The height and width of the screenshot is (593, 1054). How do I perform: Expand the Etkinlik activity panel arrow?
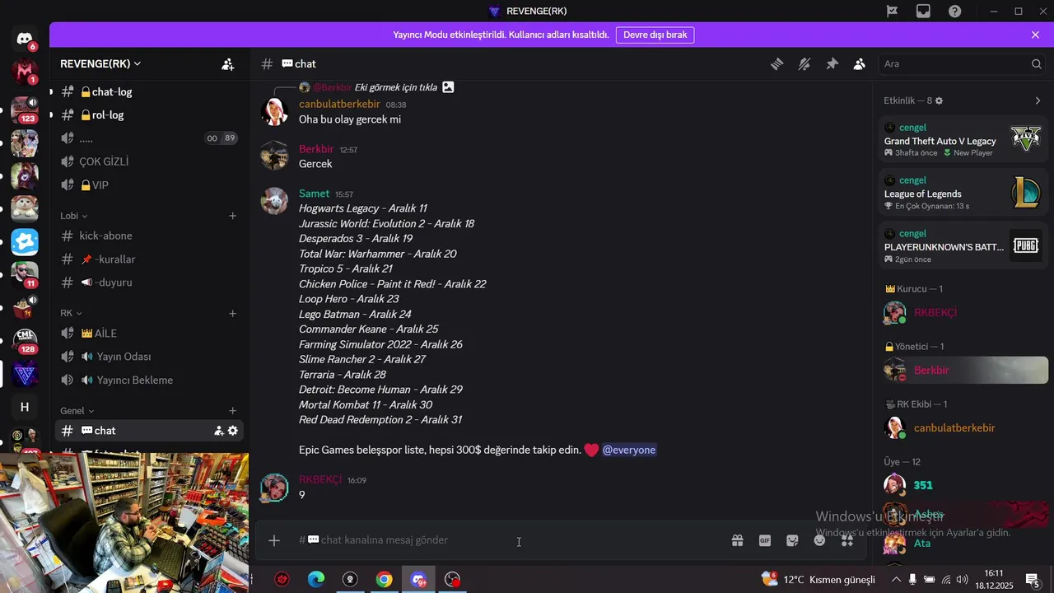(x=1037, y=100)
